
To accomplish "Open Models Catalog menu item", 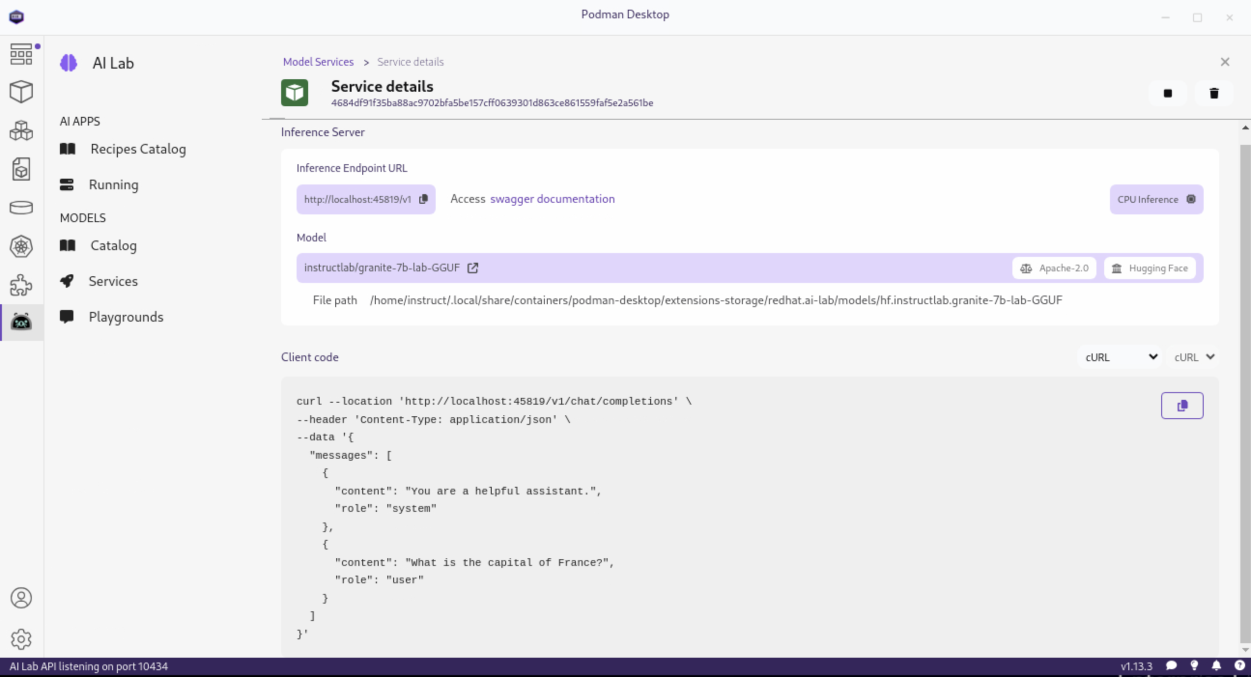I will 113,246.
